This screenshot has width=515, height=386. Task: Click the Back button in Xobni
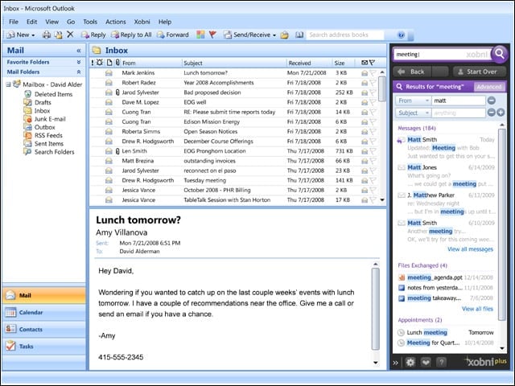[x=412, y=72]
